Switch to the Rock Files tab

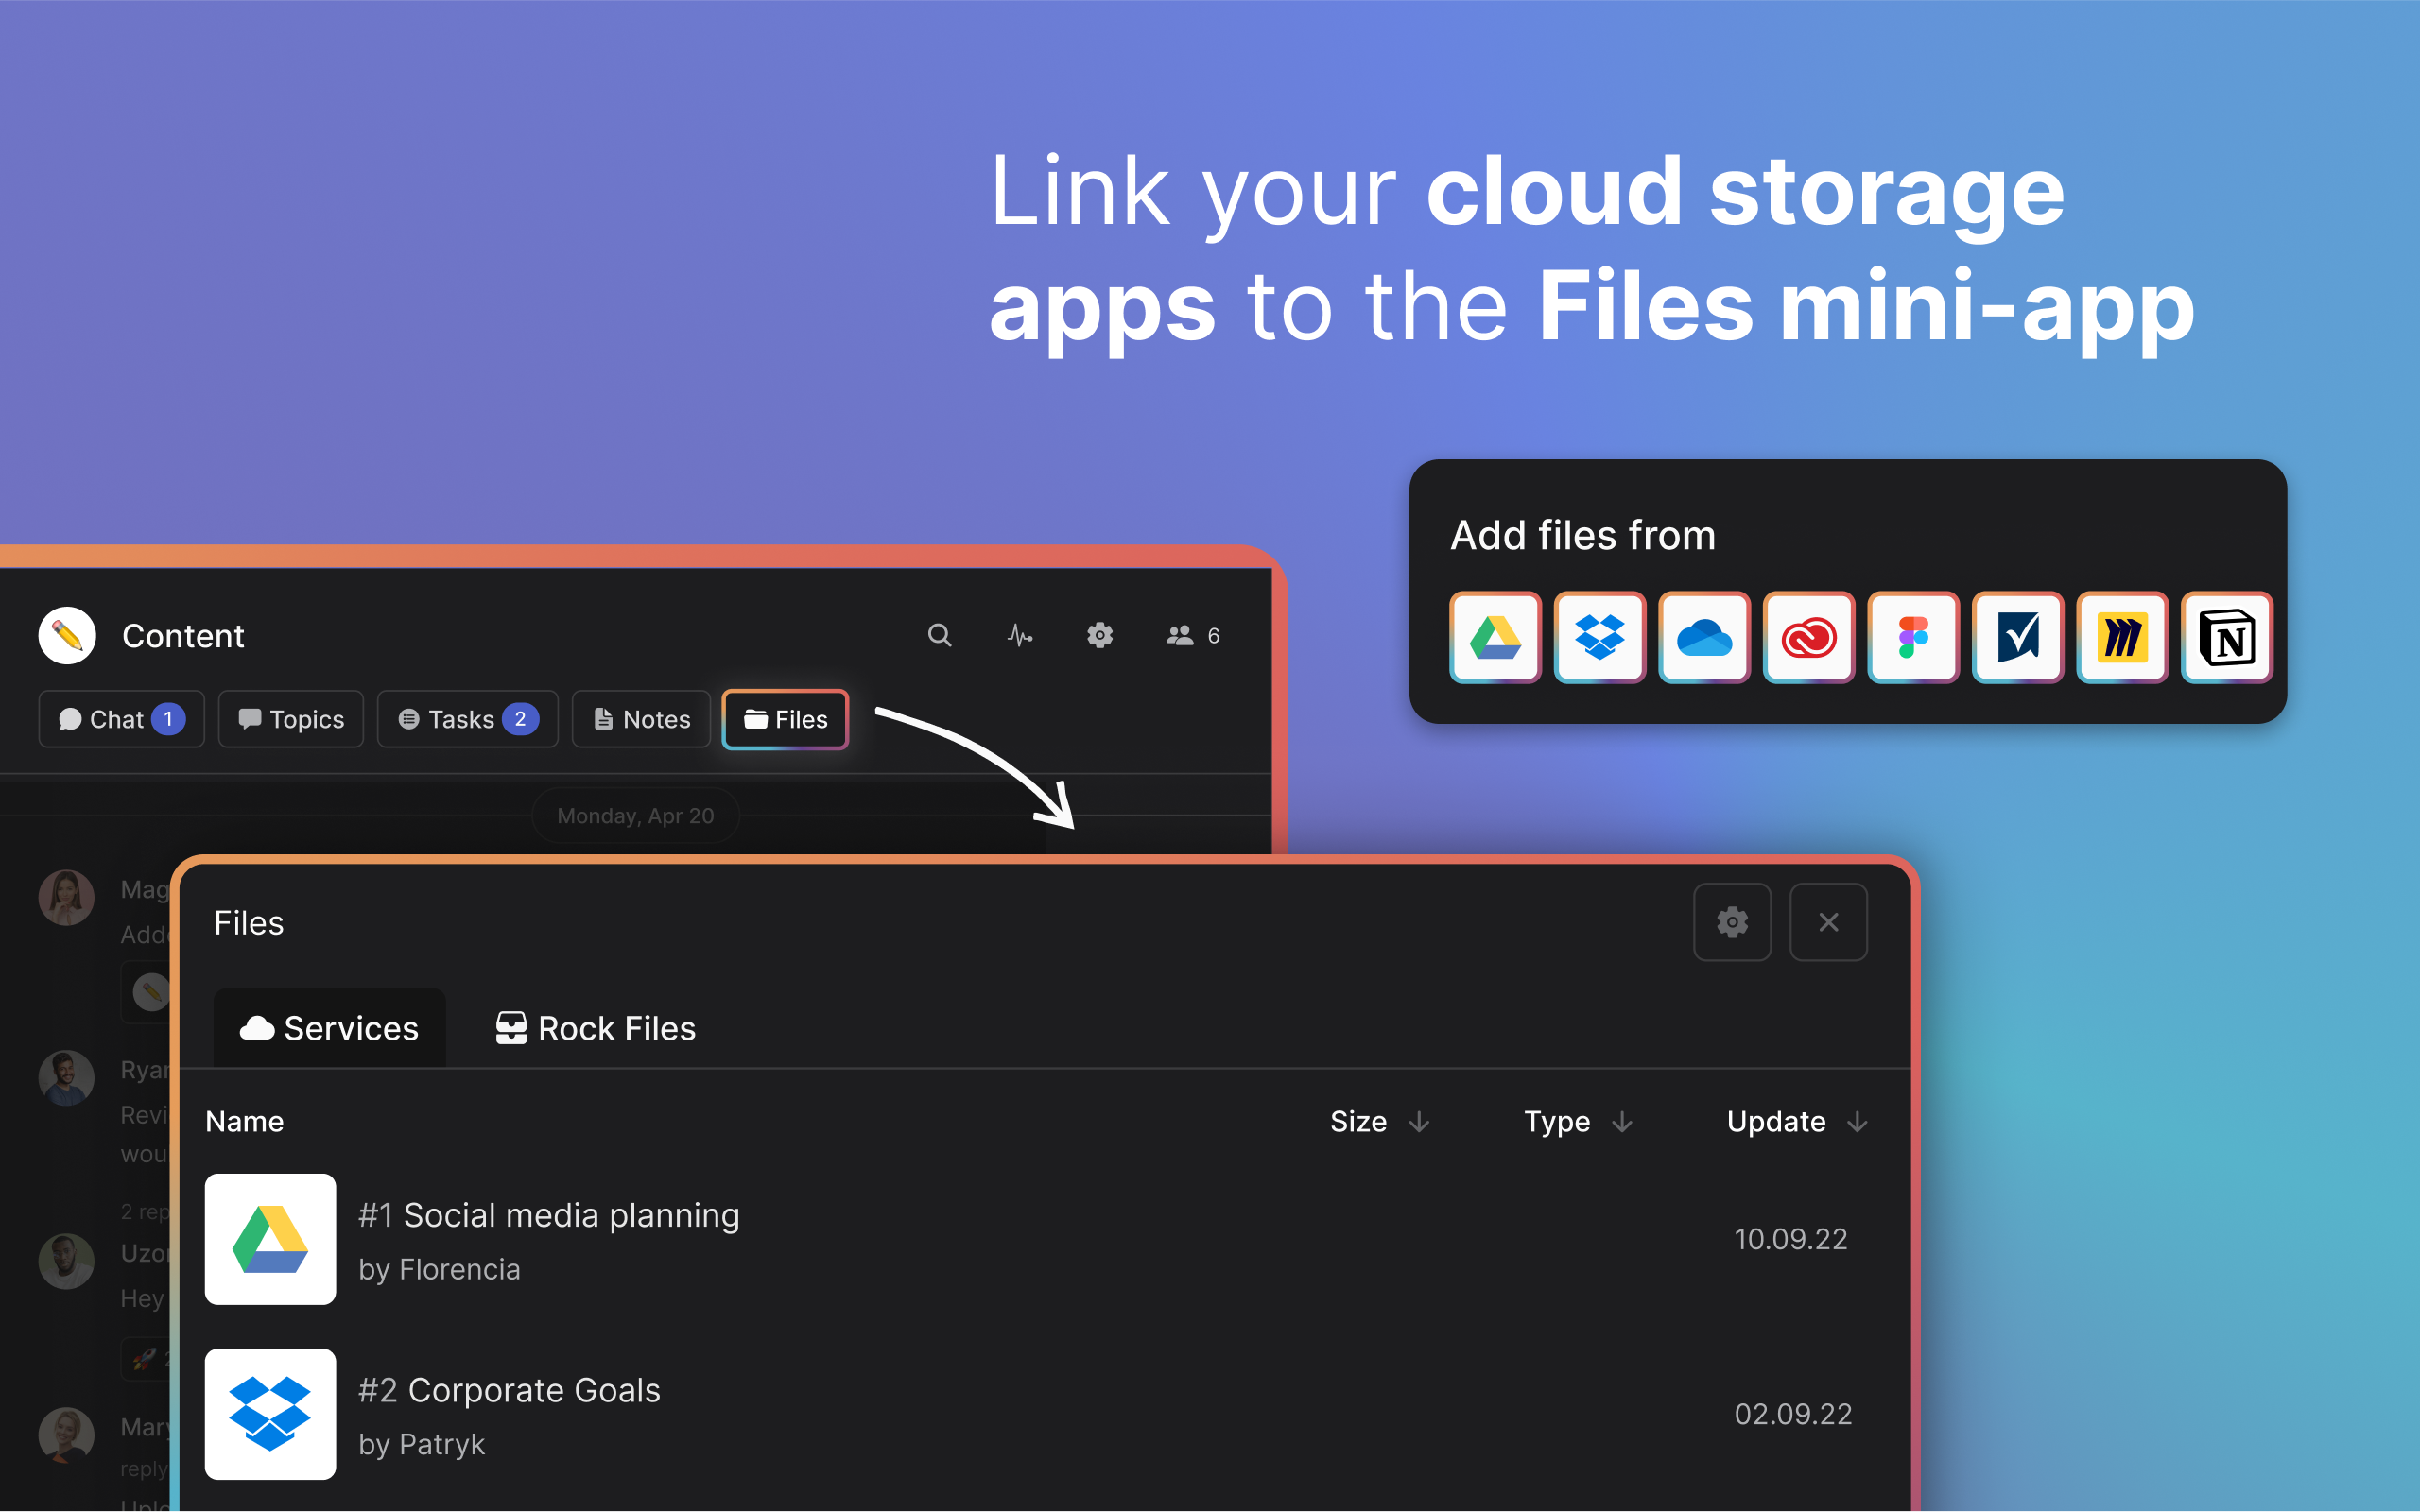pos(596,1028)
